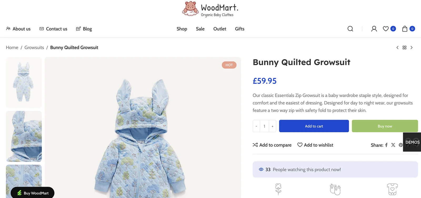421x198 pixels.
Task: Open the shopping bag cart icon
Action: pos(405,29)
